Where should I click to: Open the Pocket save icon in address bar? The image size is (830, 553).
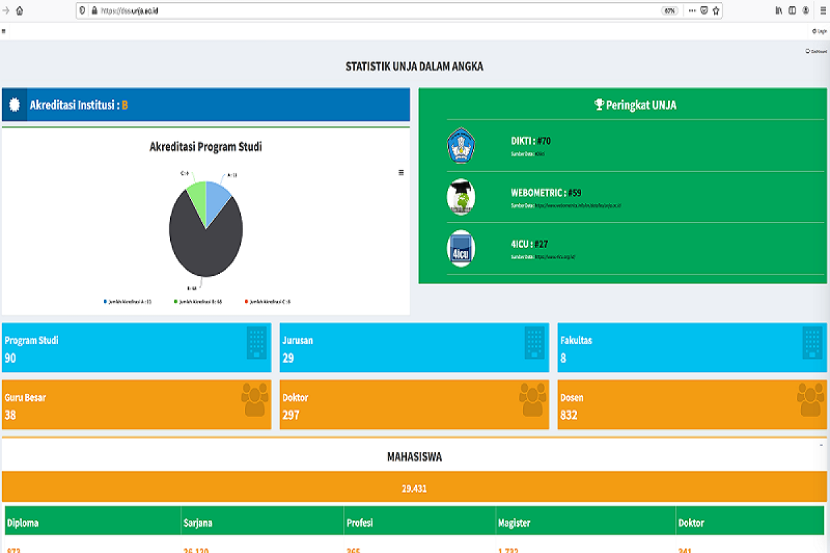pyautogui.click(x=704, y=10)
